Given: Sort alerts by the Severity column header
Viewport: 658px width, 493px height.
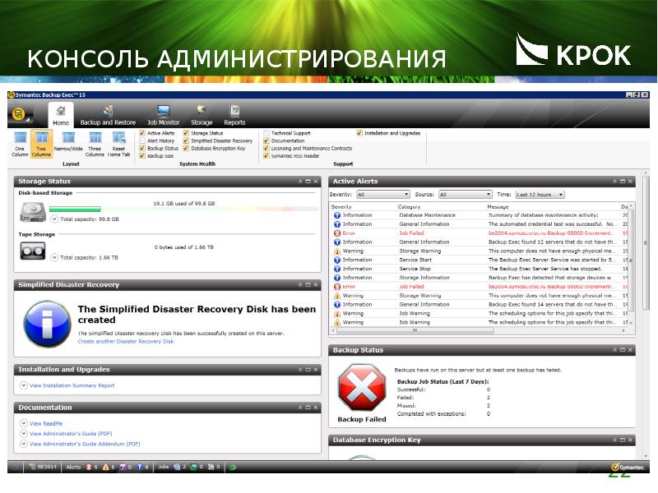Looking at the screenshot, I should [341, 207].
